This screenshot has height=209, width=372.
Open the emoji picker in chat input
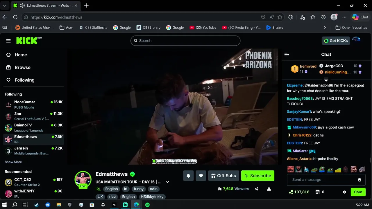360,180
